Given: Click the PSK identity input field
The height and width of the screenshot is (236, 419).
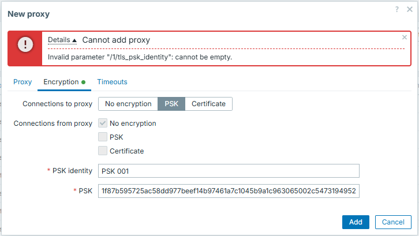Looking at the screenshot, I should point(229,171).
